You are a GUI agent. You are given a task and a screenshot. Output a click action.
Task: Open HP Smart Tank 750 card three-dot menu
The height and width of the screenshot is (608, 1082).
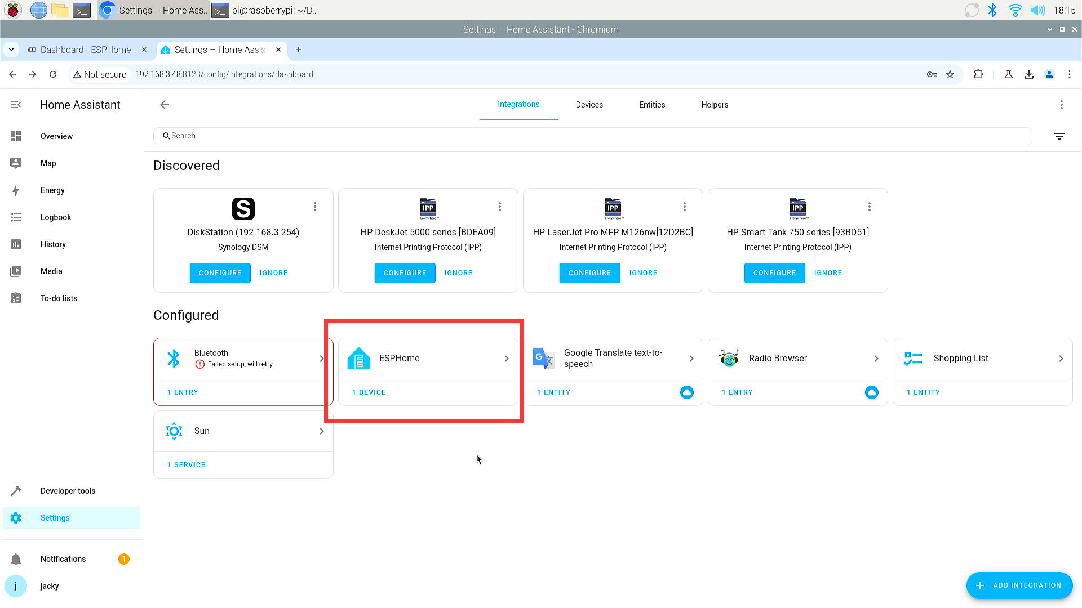(870, 207)
